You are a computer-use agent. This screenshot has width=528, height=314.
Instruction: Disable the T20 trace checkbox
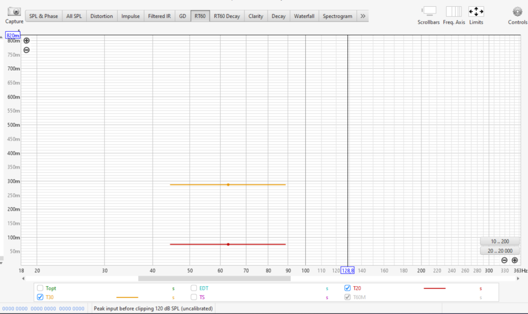[347, 288]
